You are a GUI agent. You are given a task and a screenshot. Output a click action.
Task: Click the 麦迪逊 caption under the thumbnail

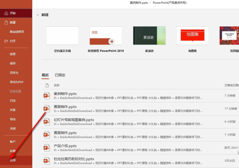pyautogui.click(x=149, y=51)
